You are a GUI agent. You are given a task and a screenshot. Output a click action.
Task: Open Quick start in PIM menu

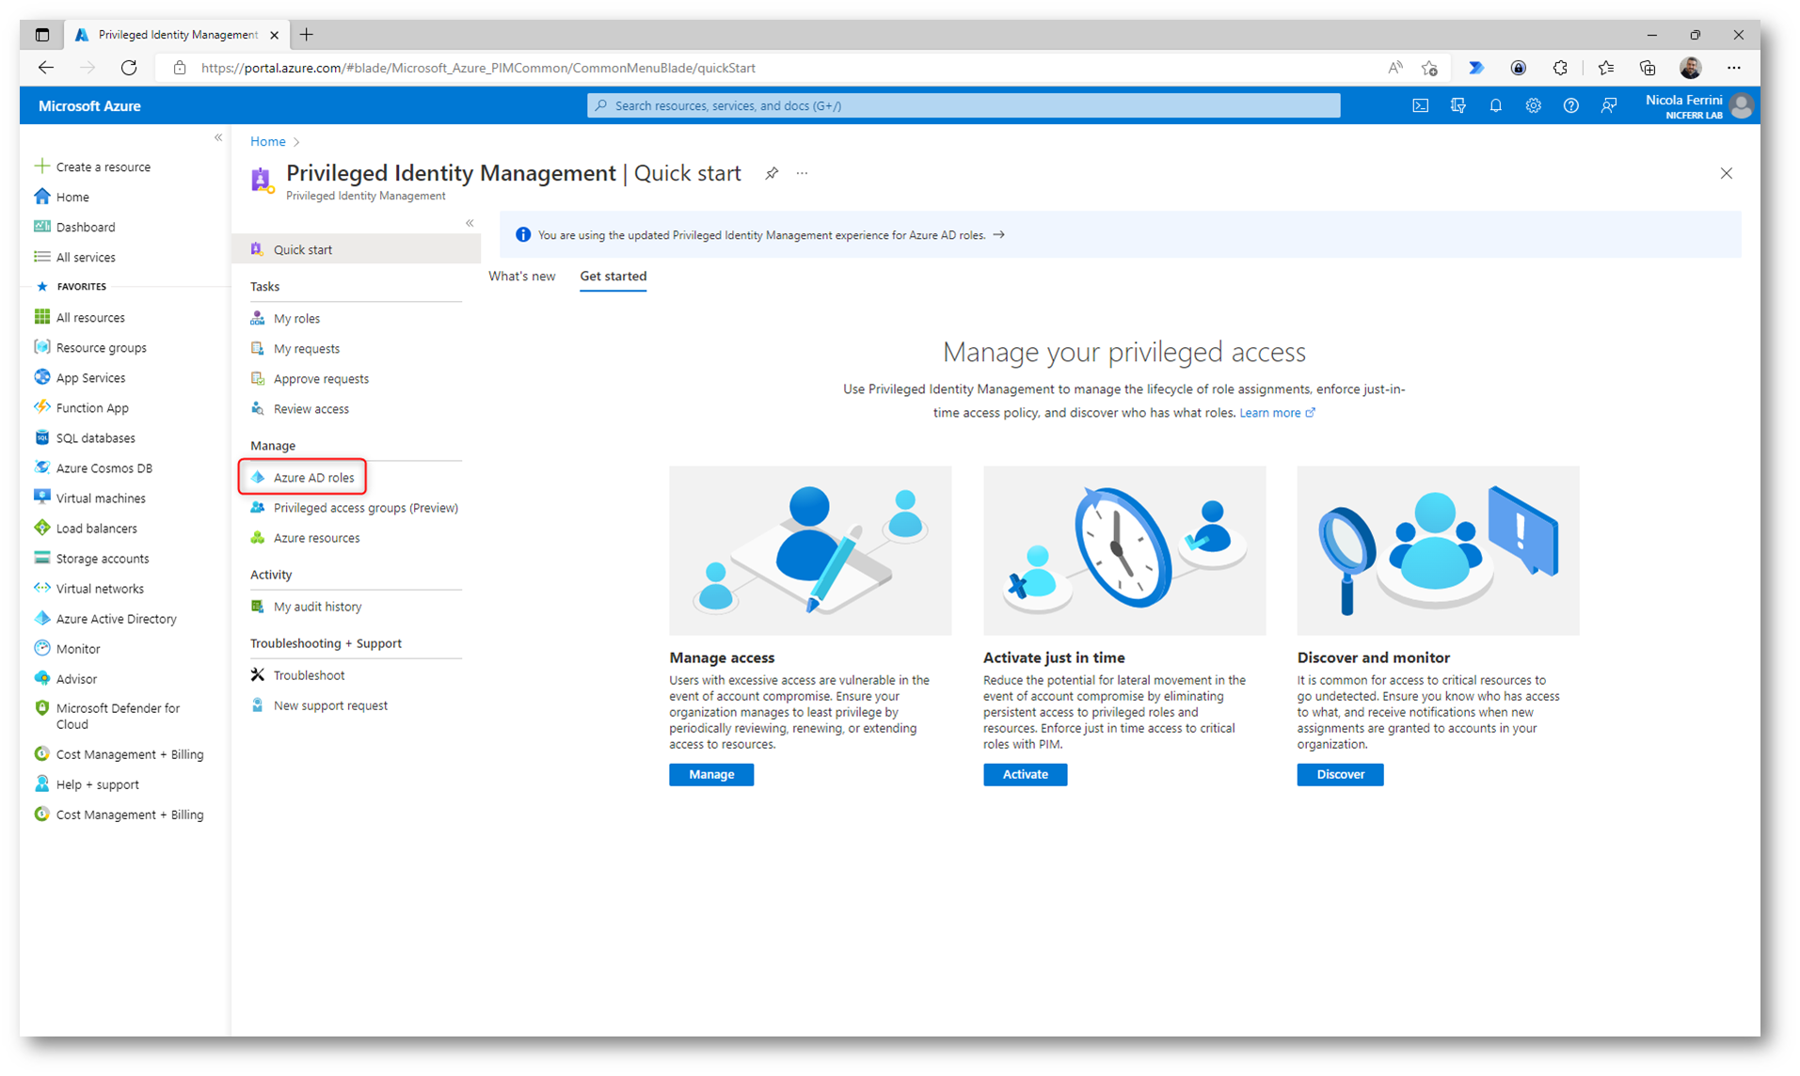click(x=356, y=249)
